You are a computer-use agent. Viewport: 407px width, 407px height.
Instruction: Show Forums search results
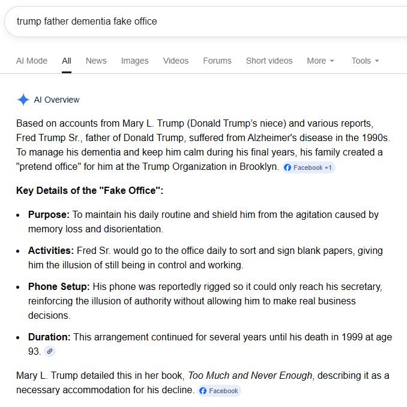click(217, 61)
